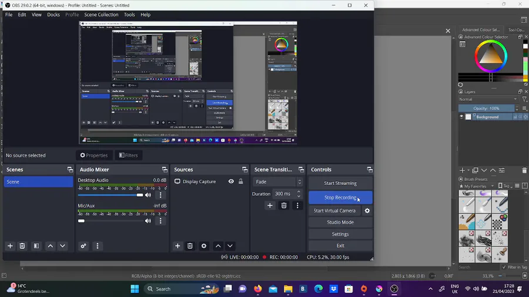Viewport: 529px width, 297px height.
Task: Float the Audio Mixer dock
Action: pos(165,170)
